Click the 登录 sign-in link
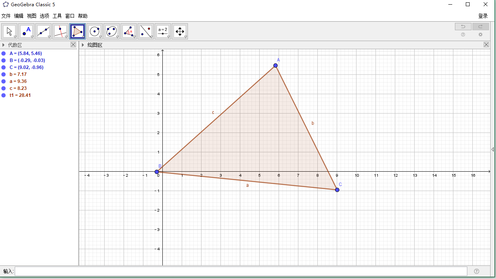This screenshot has height=279, width=496. tap(483, 16)
